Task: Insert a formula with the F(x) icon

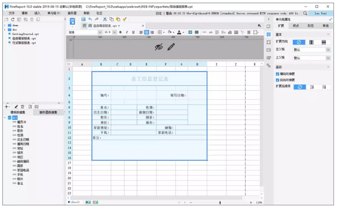Action: coord(223,32)
